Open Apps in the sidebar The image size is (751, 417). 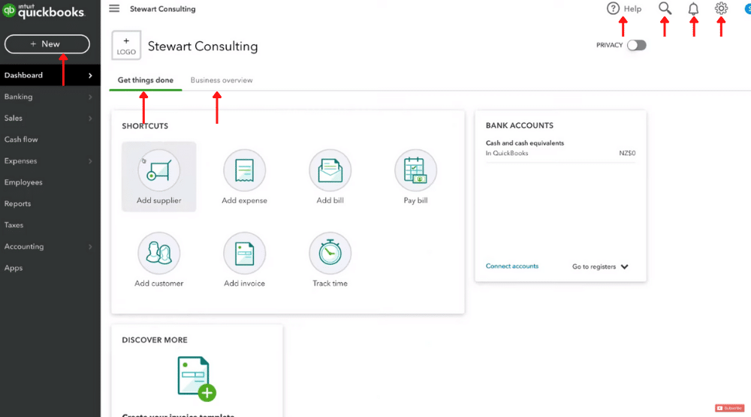coord(50,268)
